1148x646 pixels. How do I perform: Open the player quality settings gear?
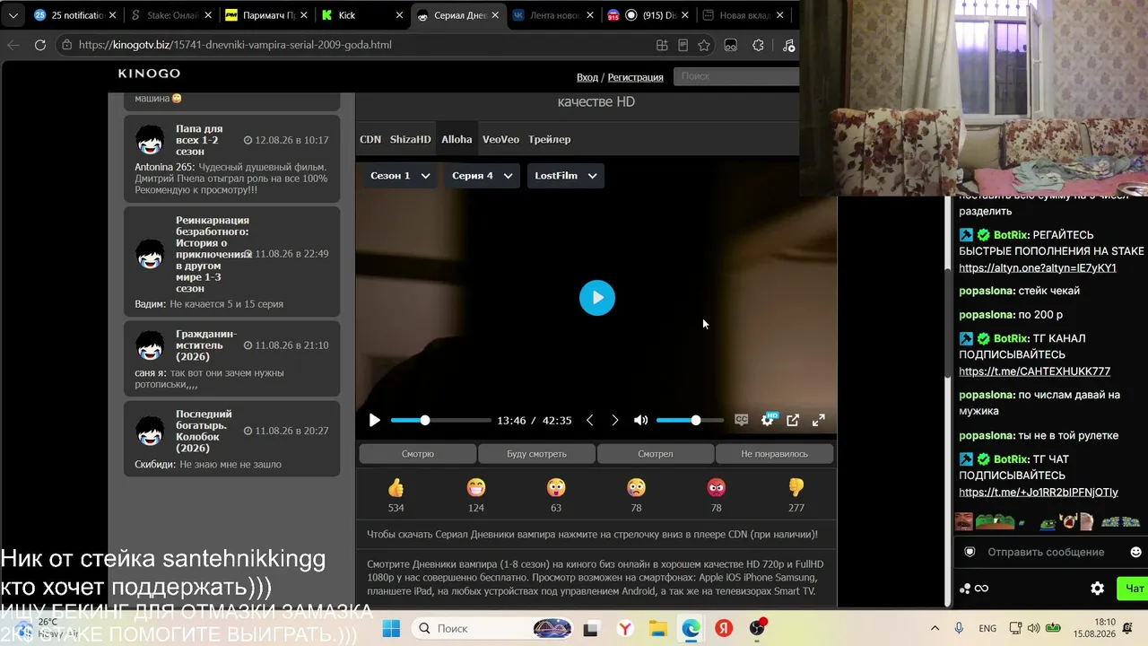click(x=768, y=420)
